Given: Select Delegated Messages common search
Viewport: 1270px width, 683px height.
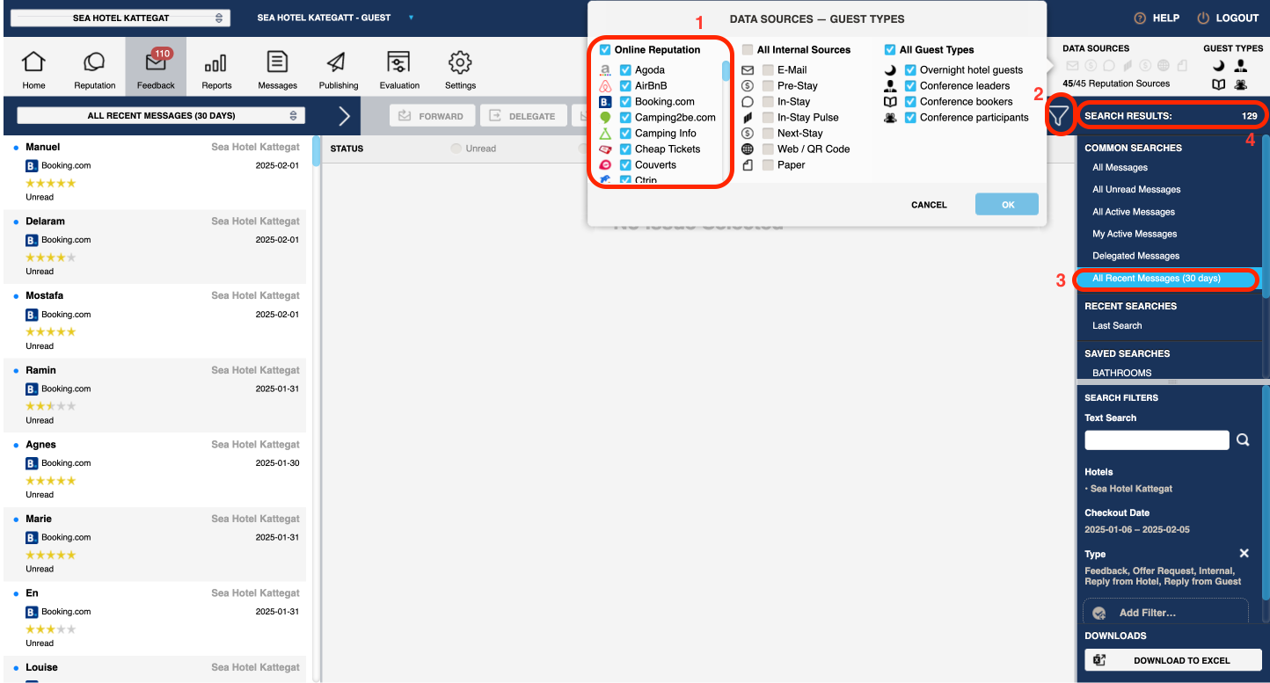Looking at the screenshot, I should click(x=1136, y=256).
